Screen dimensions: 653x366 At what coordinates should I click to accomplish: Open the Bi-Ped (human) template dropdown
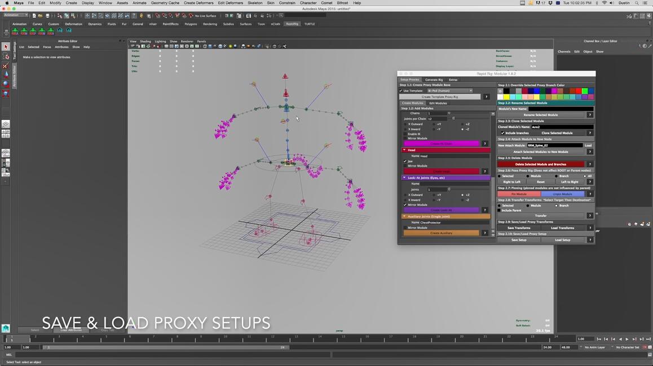(x=449, y=91)
